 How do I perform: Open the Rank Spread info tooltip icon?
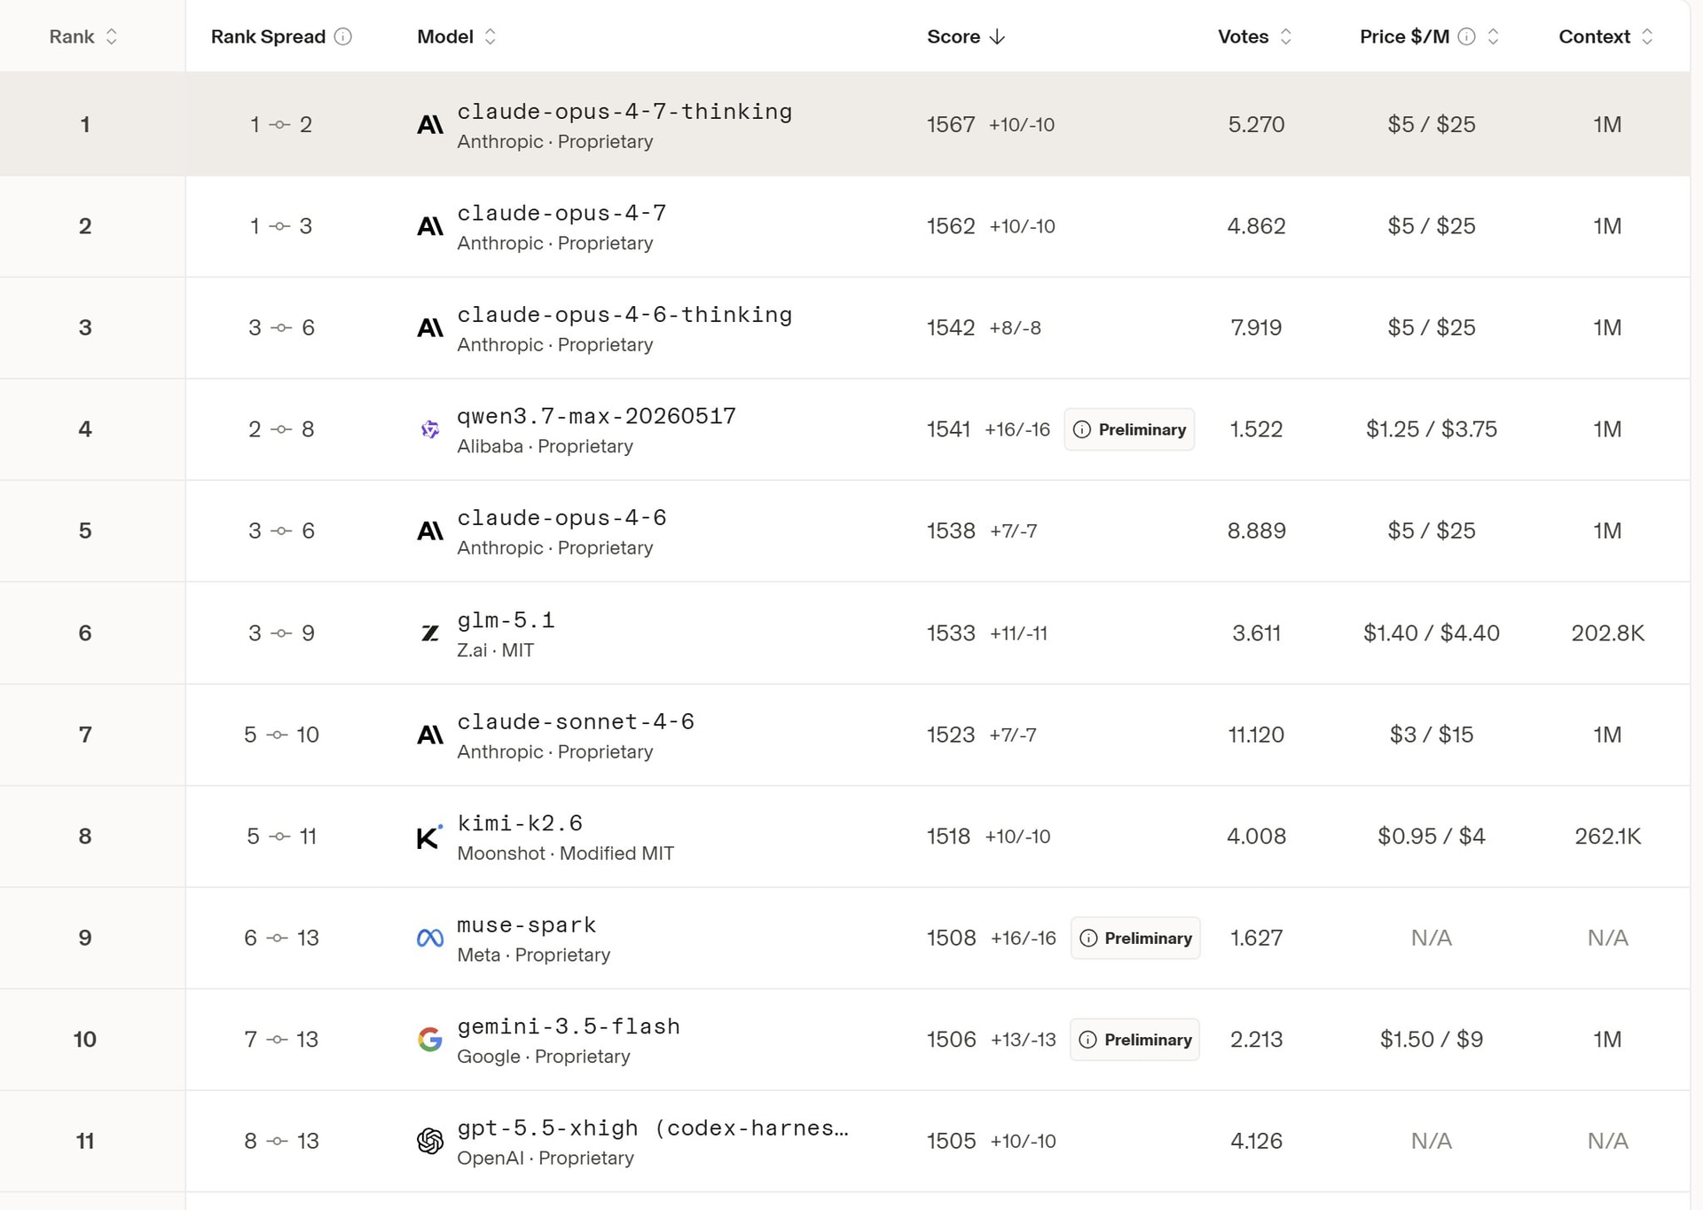pyautogui.click(x=343, y=36)
